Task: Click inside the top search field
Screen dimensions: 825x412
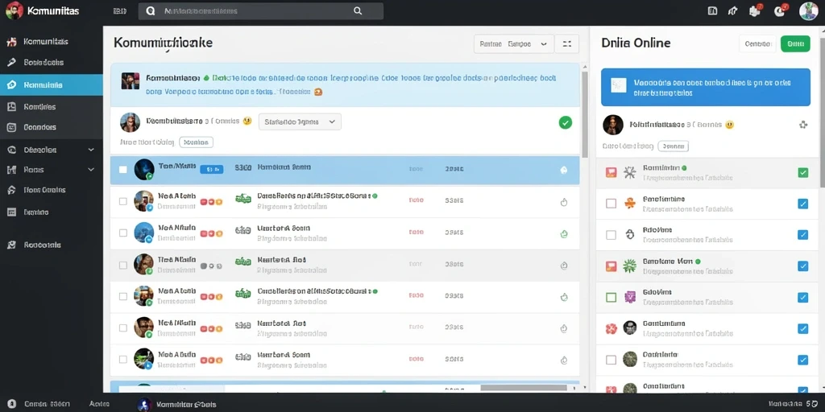Action: (260, 11)
